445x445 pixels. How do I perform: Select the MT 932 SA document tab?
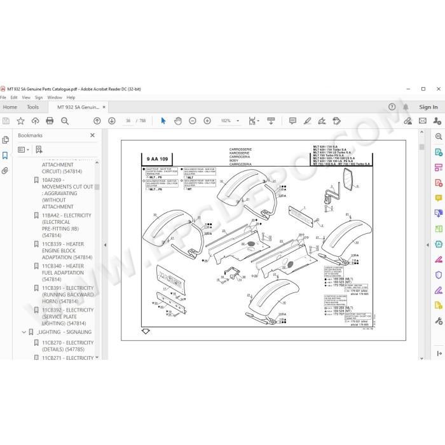pyautogui.click(x=78, y=107)
